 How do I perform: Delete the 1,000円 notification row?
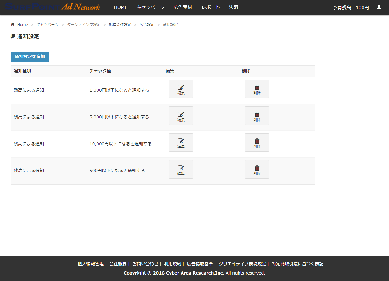[257, 89]
